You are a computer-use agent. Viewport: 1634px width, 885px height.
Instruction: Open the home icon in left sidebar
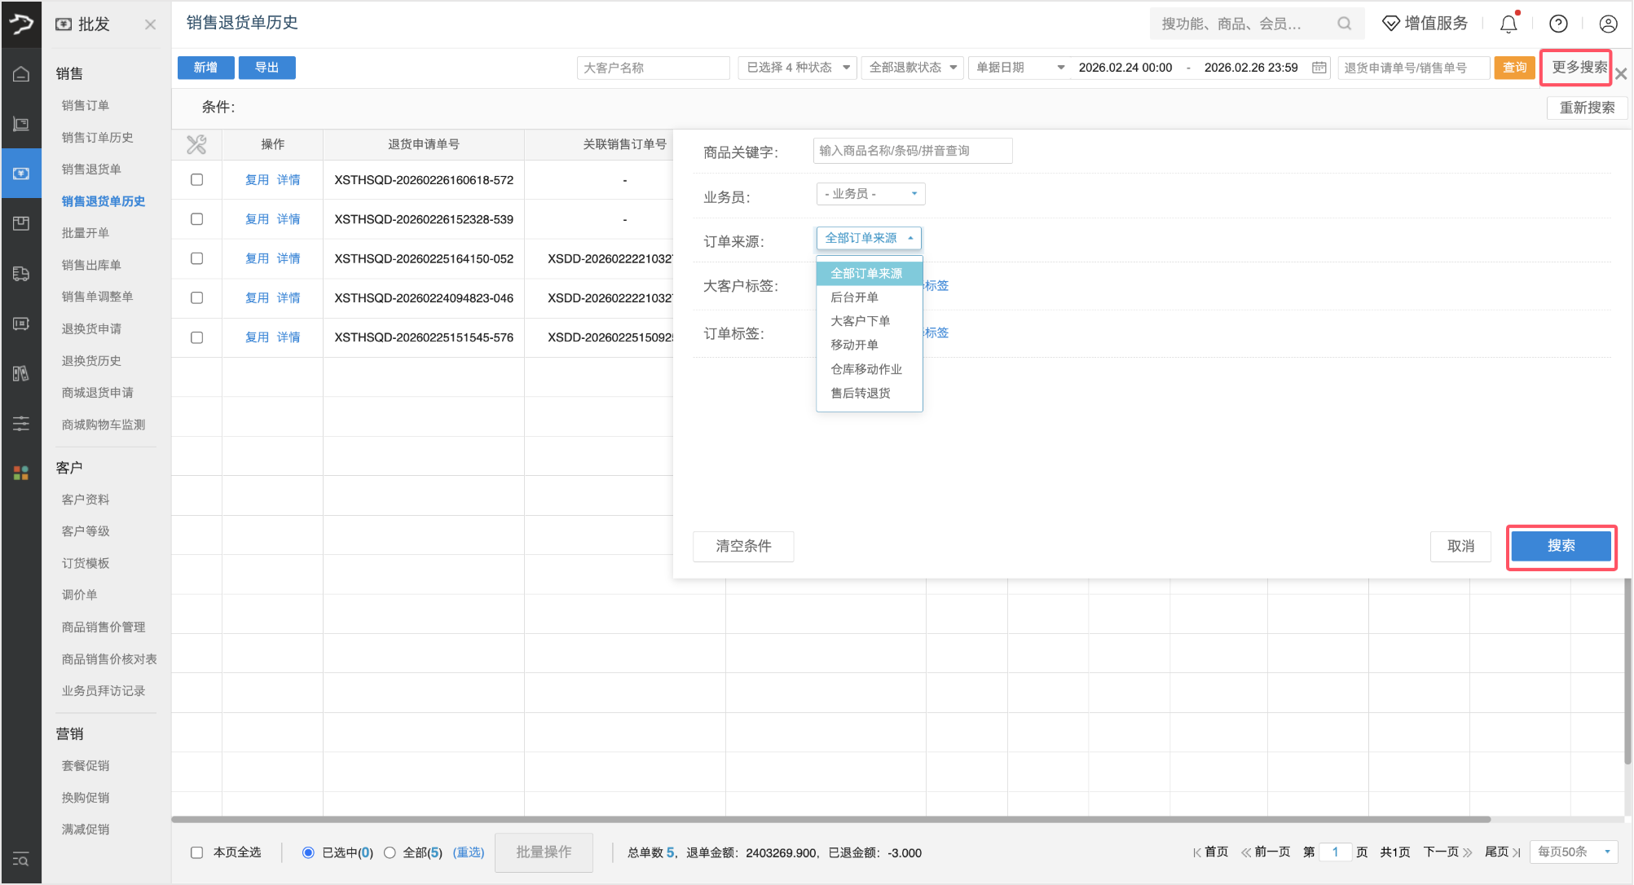(21, 74)
